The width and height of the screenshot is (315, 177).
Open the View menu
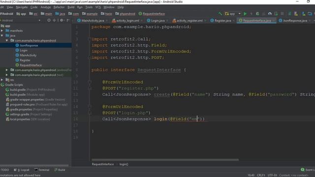[10, 7]
